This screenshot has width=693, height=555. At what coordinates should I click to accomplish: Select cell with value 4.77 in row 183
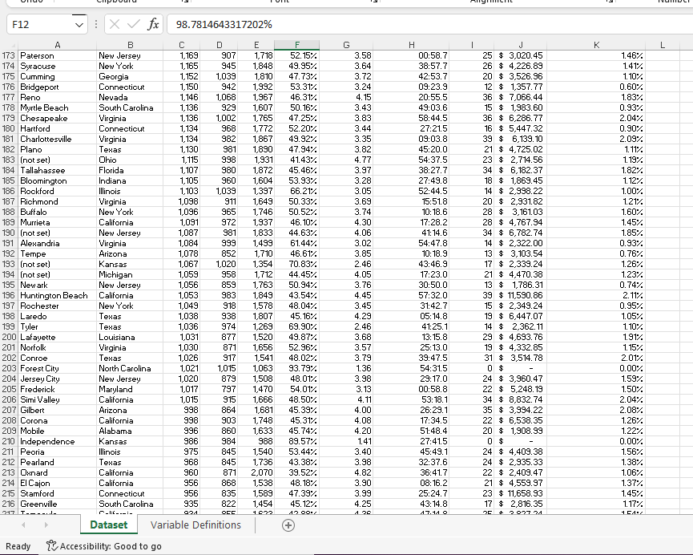point(346,160)
